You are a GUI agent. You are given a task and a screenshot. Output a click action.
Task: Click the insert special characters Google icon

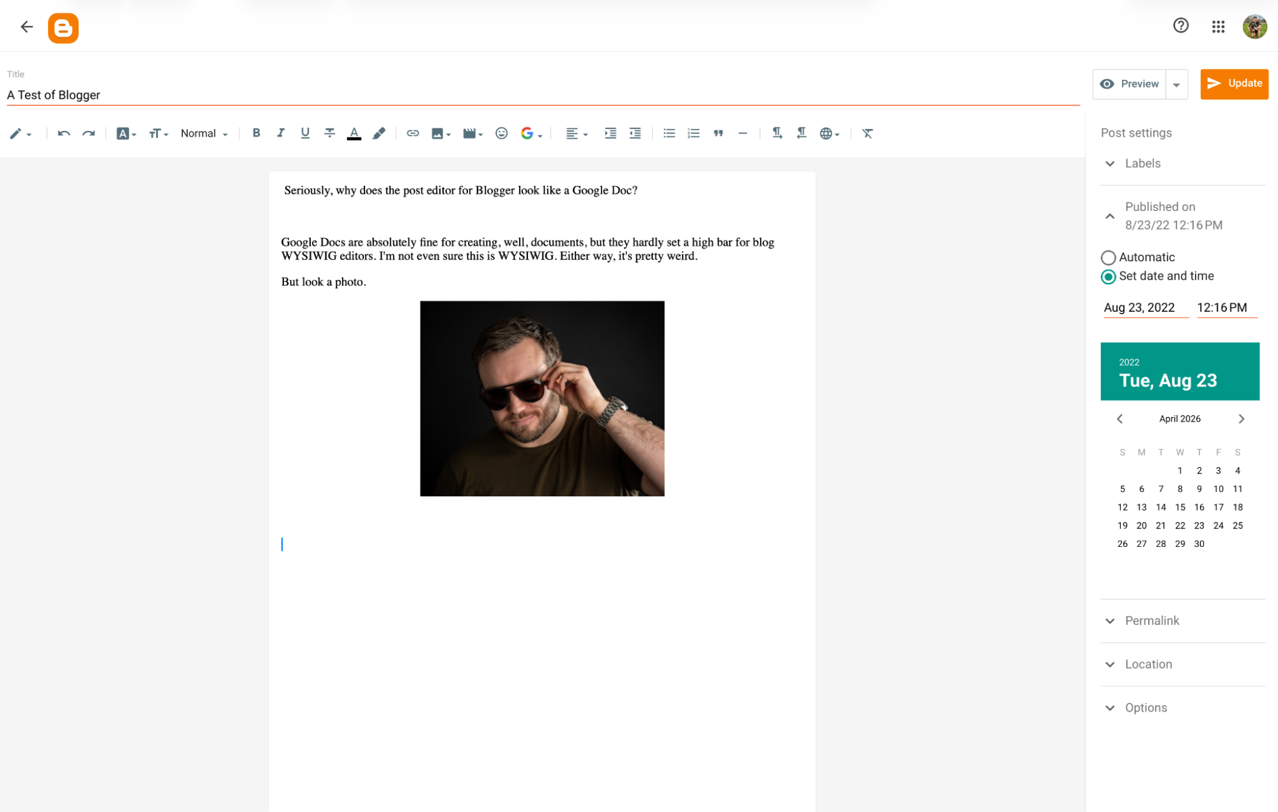coord(528,133)
